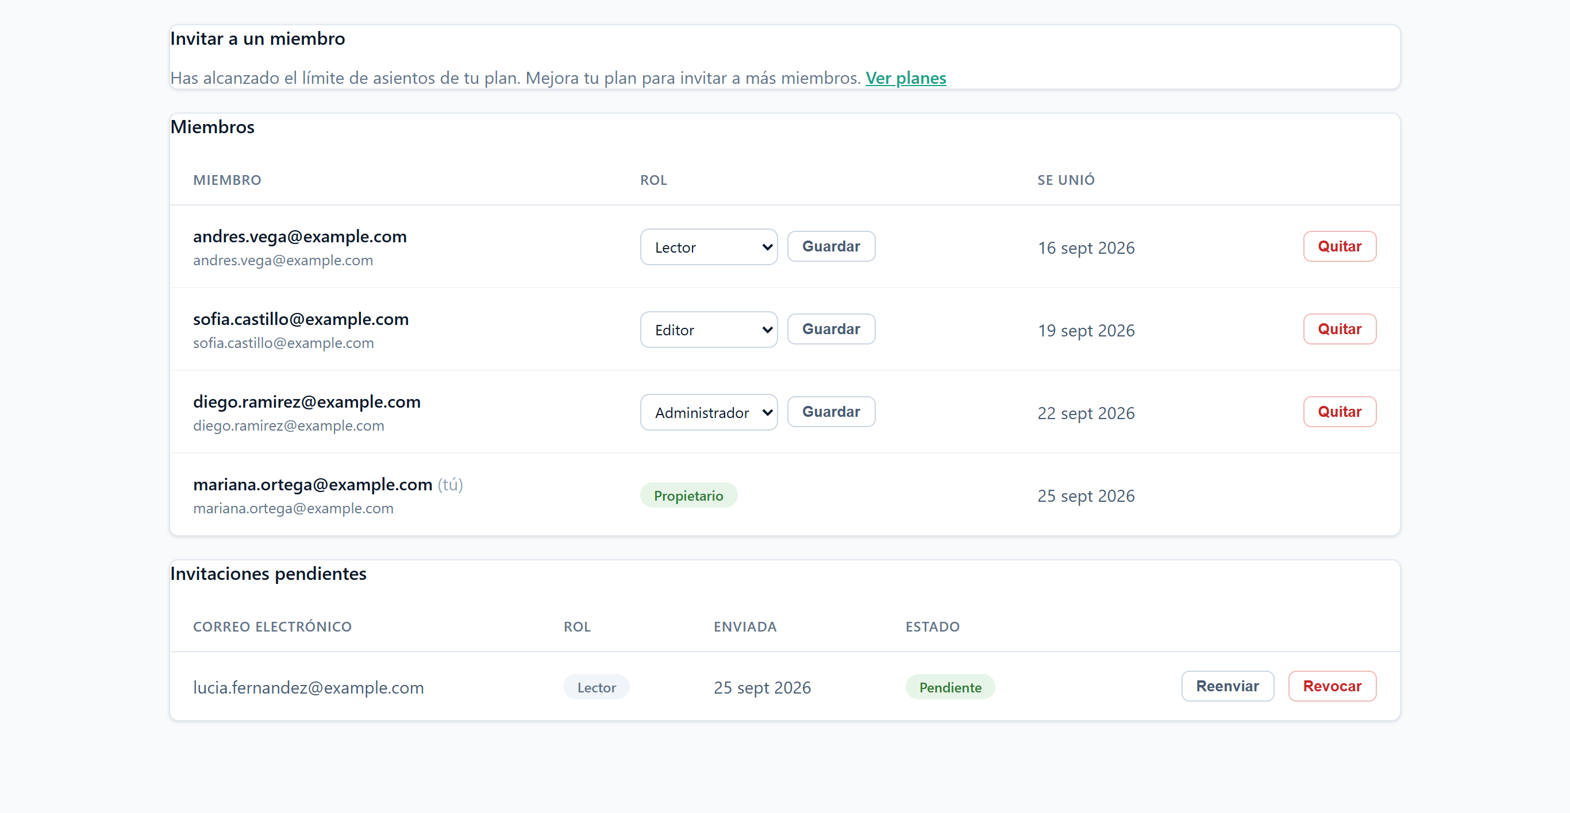Click the Miembros section heading
Viewport: 1570px width, 813px height.
[212, 127]
